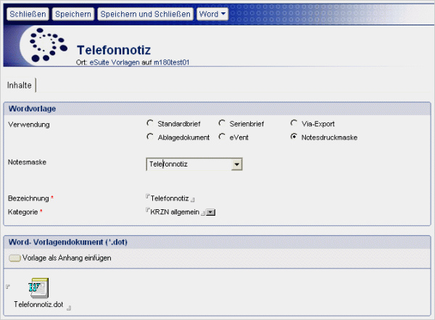
Task: Open the Word dropdown button menu
Action: pyautogui.click(x=212, y=14)
